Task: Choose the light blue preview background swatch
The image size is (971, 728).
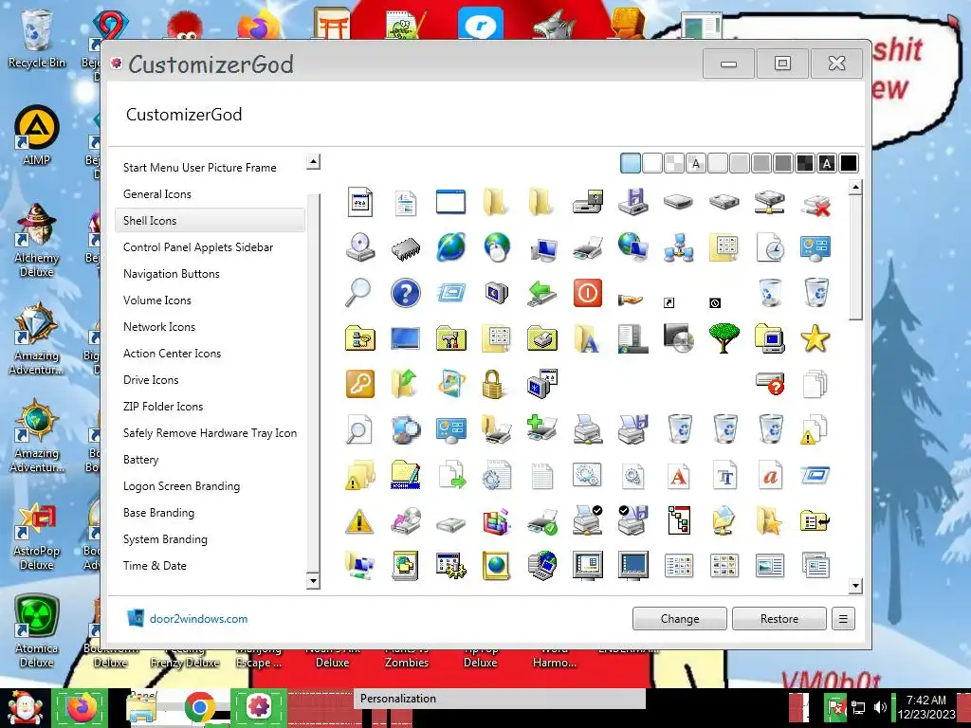Action: pos(630,163)
